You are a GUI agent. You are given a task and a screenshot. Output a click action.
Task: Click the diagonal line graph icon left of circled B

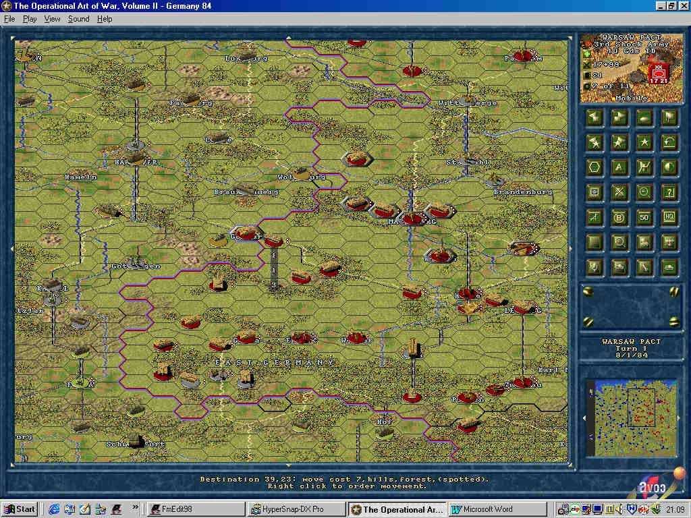pos(594,218)
